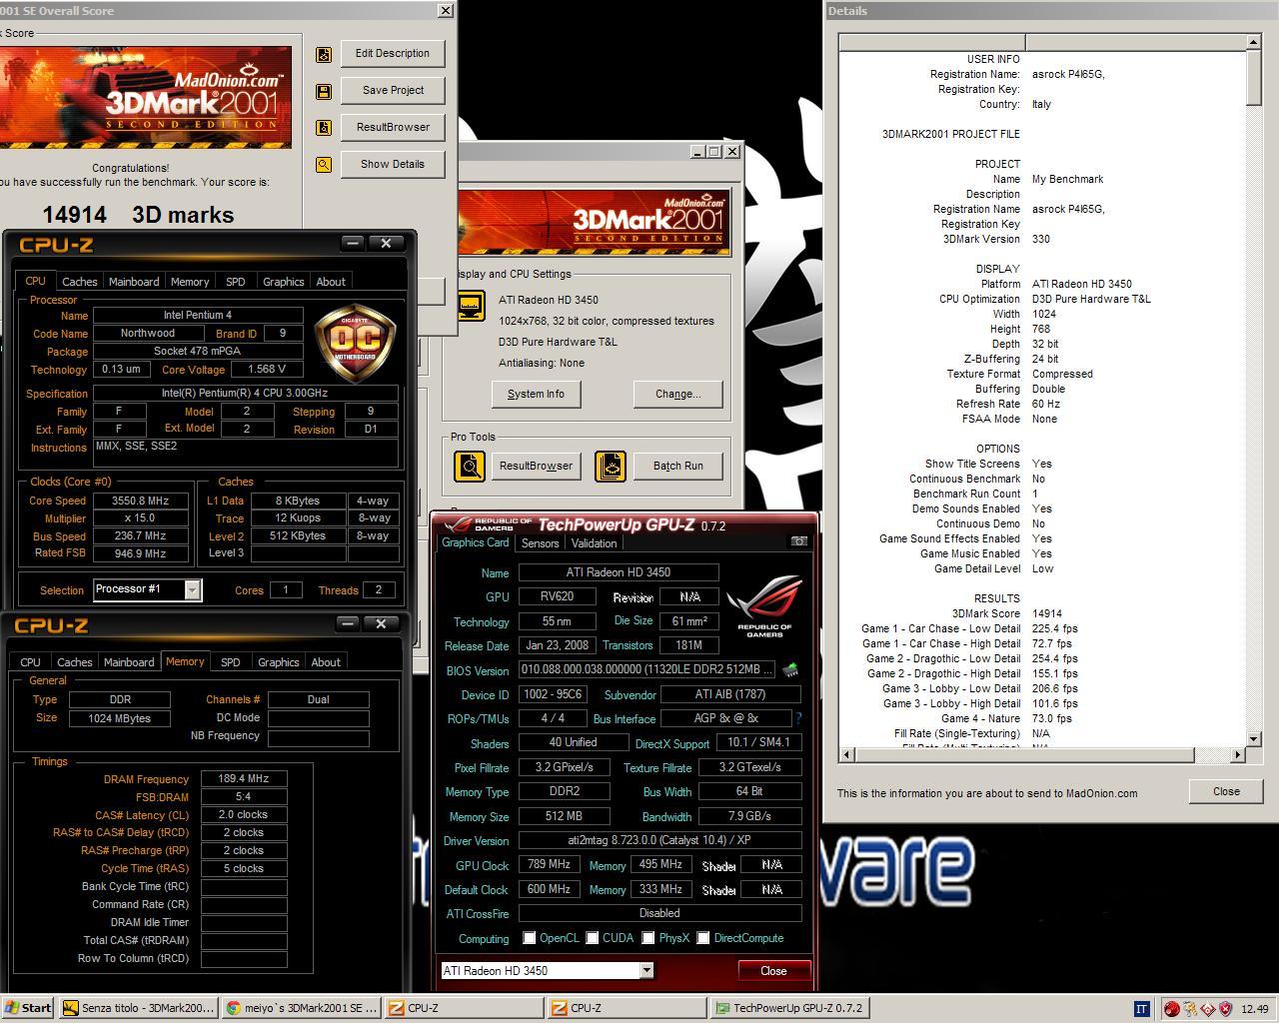Click the BIOS Version field in GPU-Z
This screenshot has width=1279, height=1023.
[x=647, y=670]
